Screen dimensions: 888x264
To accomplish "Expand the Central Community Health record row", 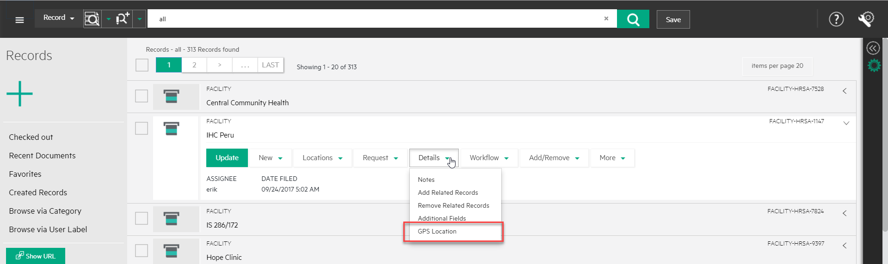I will tap(845, 91).
